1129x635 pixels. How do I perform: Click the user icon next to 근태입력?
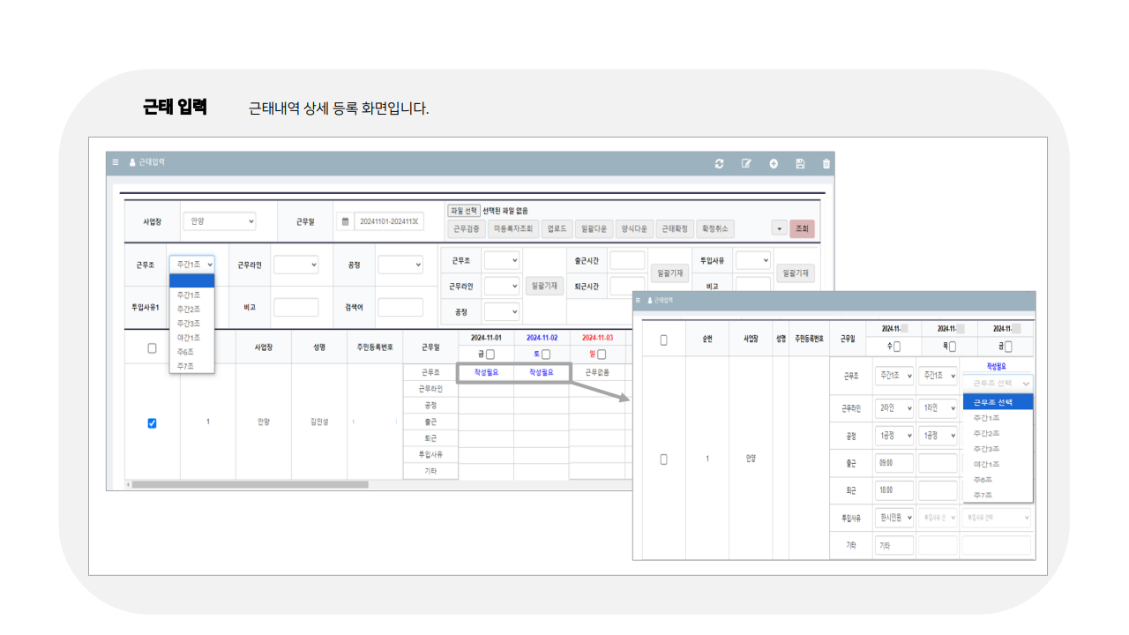click(x=131, y=162)
